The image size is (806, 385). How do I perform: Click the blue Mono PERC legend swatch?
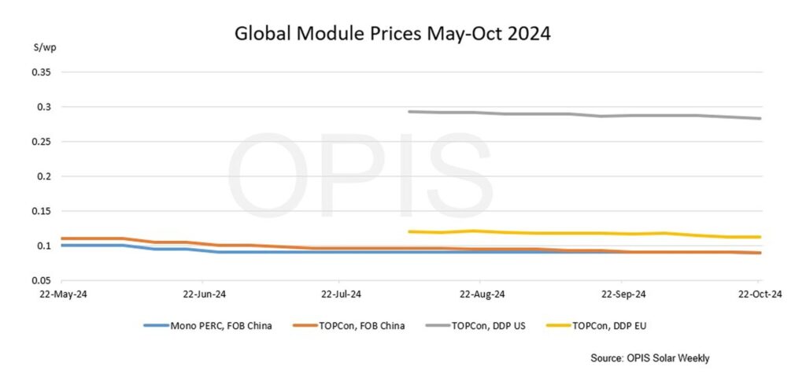click(x=157, y=325)
